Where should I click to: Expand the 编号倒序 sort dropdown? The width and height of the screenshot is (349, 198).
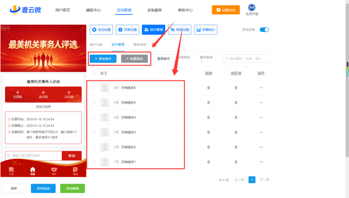(206, 59)
